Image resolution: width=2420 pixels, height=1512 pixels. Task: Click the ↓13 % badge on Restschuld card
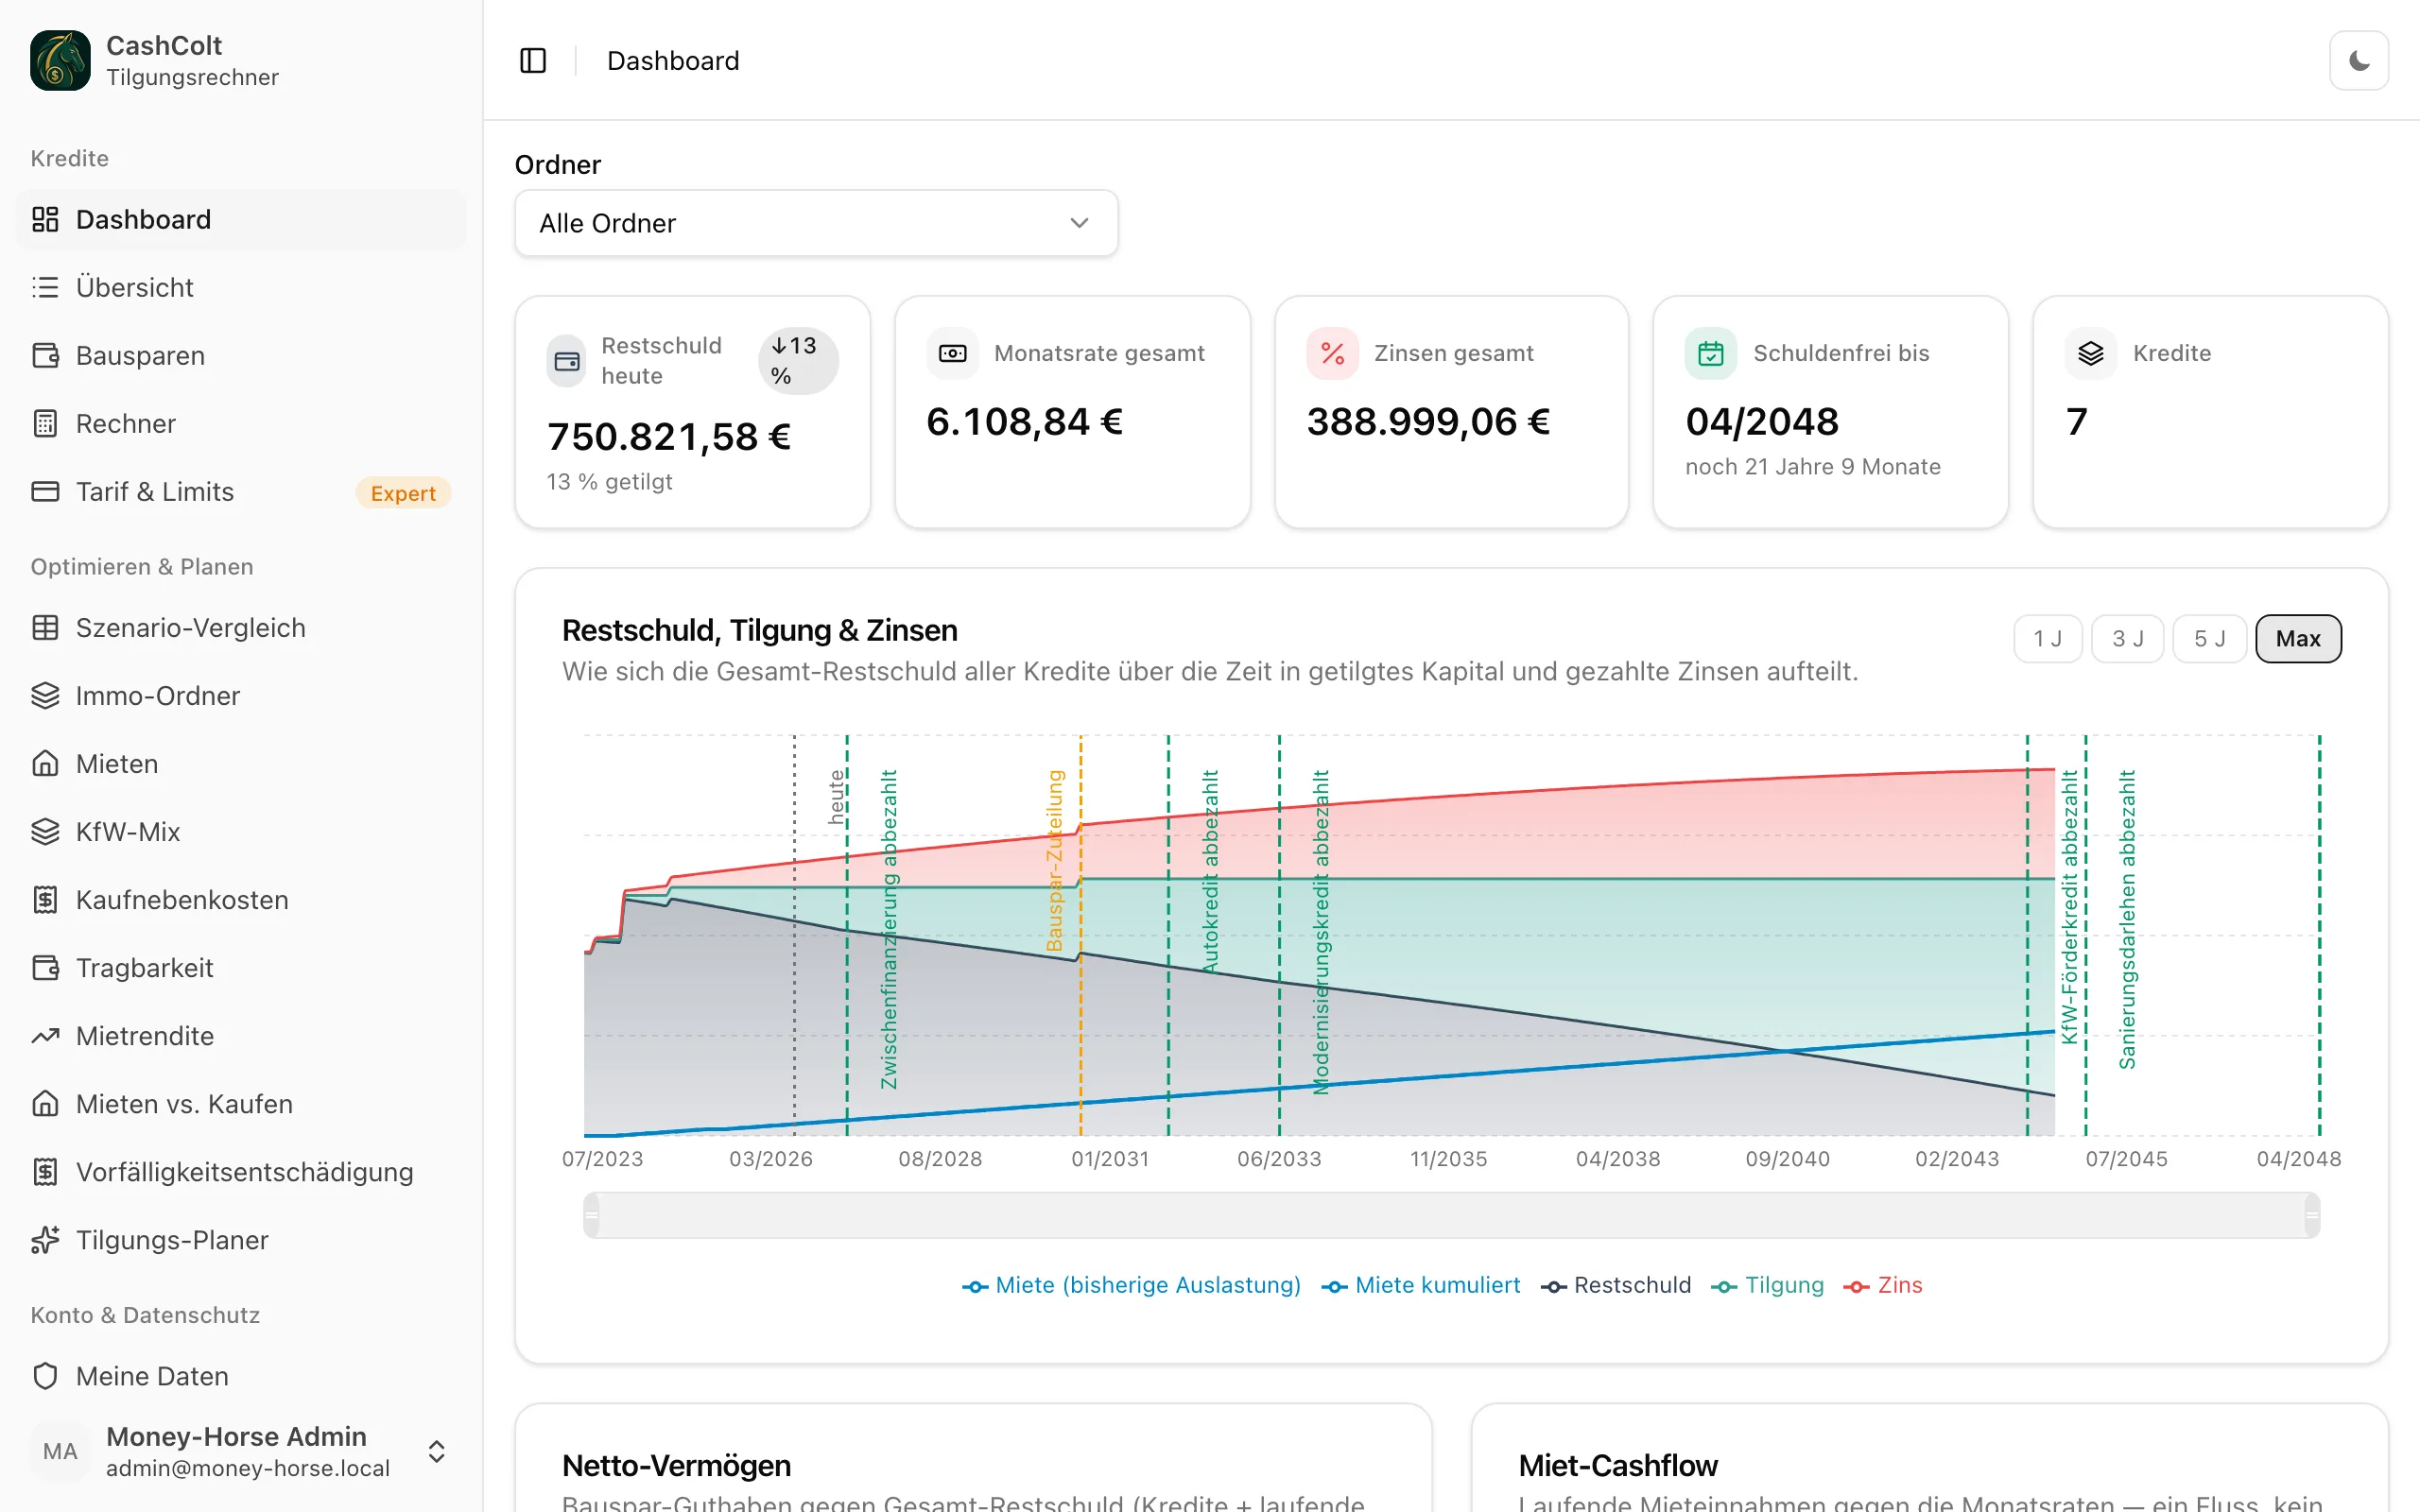[797, 361]
